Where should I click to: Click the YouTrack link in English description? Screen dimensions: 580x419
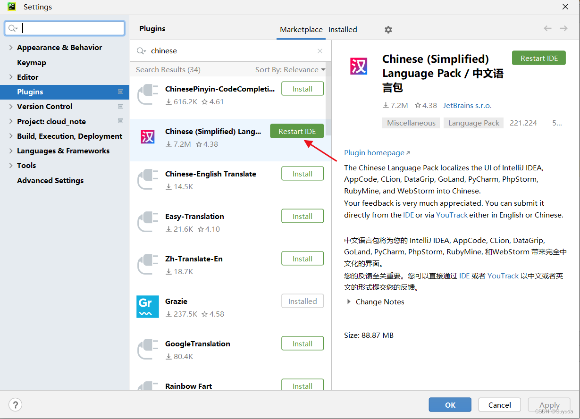coord(452,215)
